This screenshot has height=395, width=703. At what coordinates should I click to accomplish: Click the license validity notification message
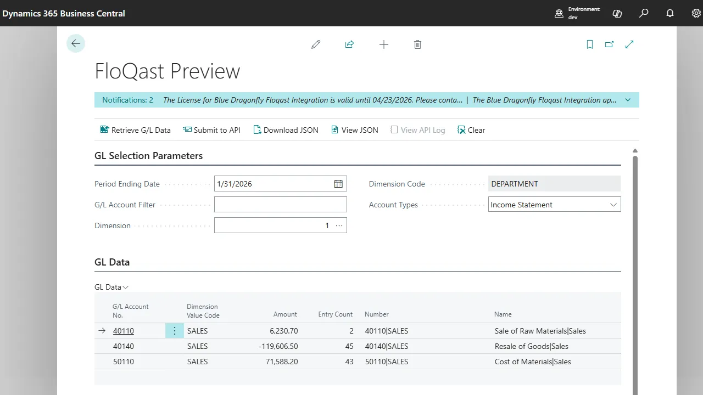click(313, 100)
